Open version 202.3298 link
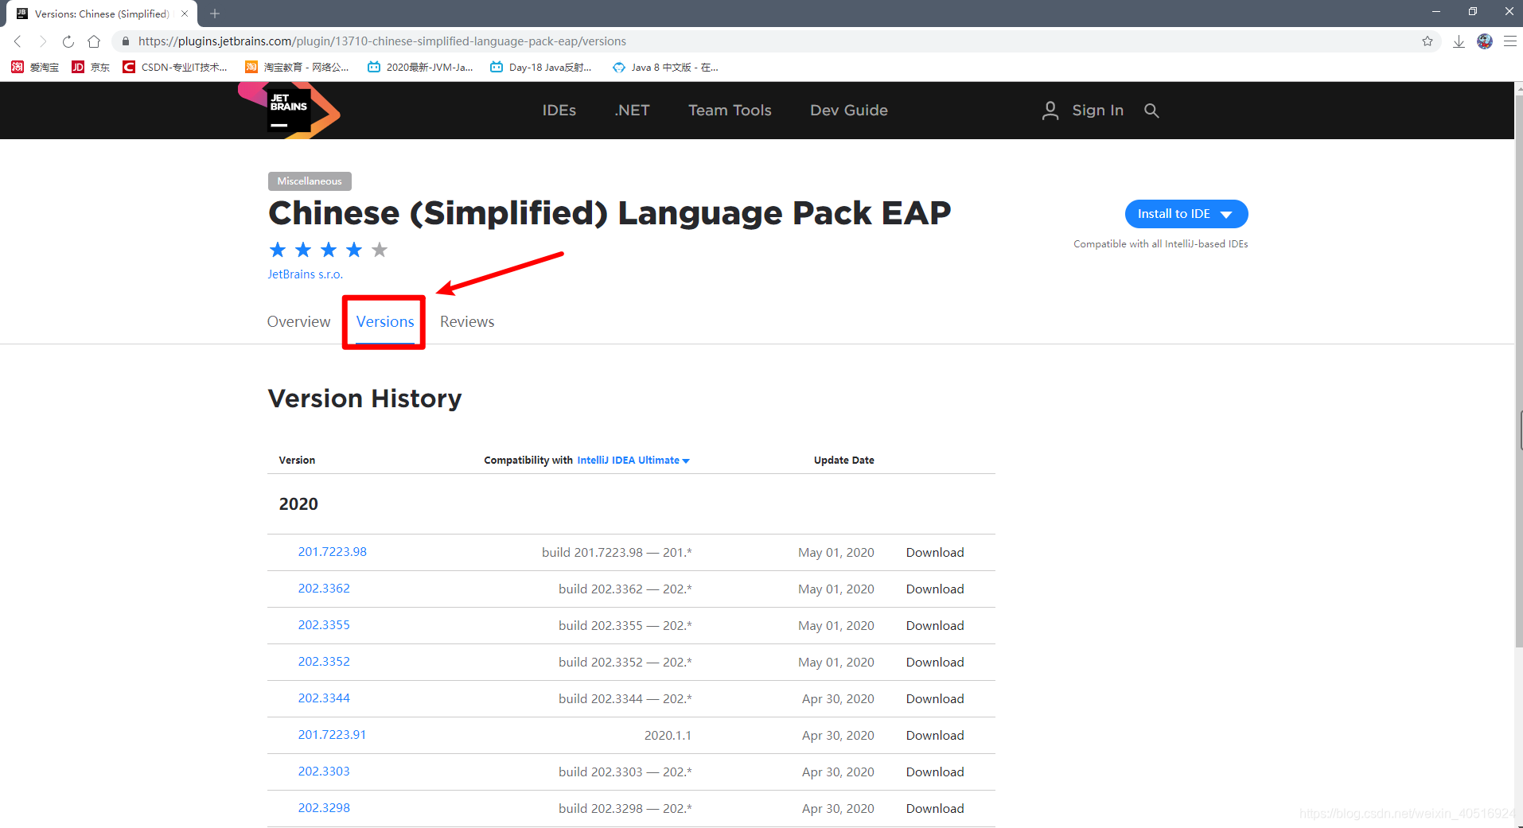This screenshot has width=1523, height=828. [x=324, y=808]
